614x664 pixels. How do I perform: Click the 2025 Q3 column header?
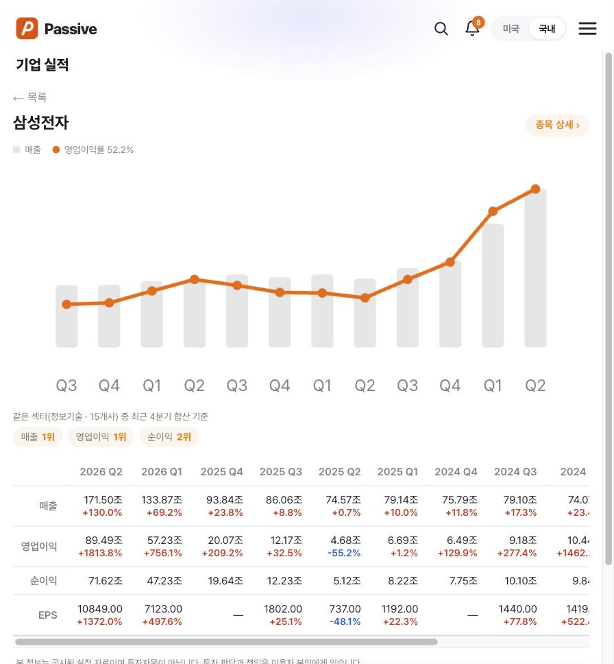click(281, 472)
